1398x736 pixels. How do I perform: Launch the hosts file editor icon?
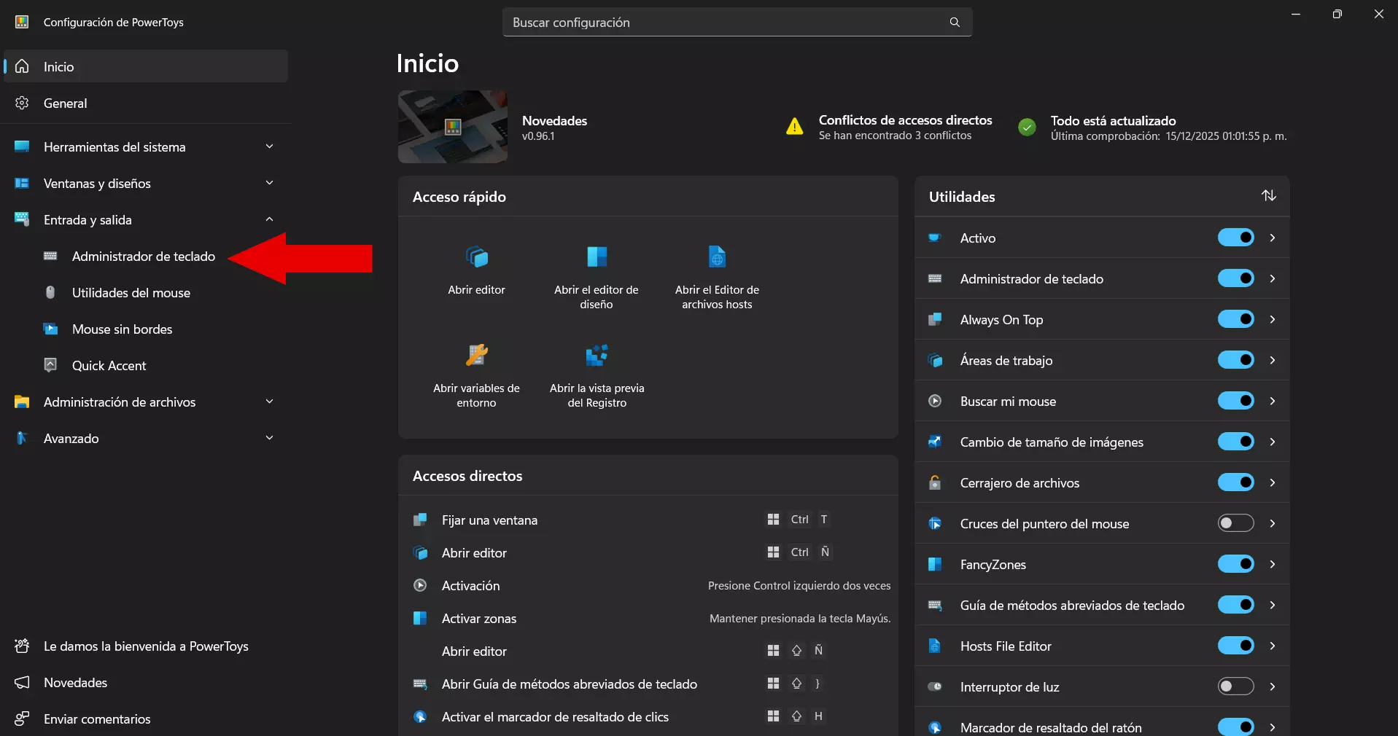[x=716, y=257]
